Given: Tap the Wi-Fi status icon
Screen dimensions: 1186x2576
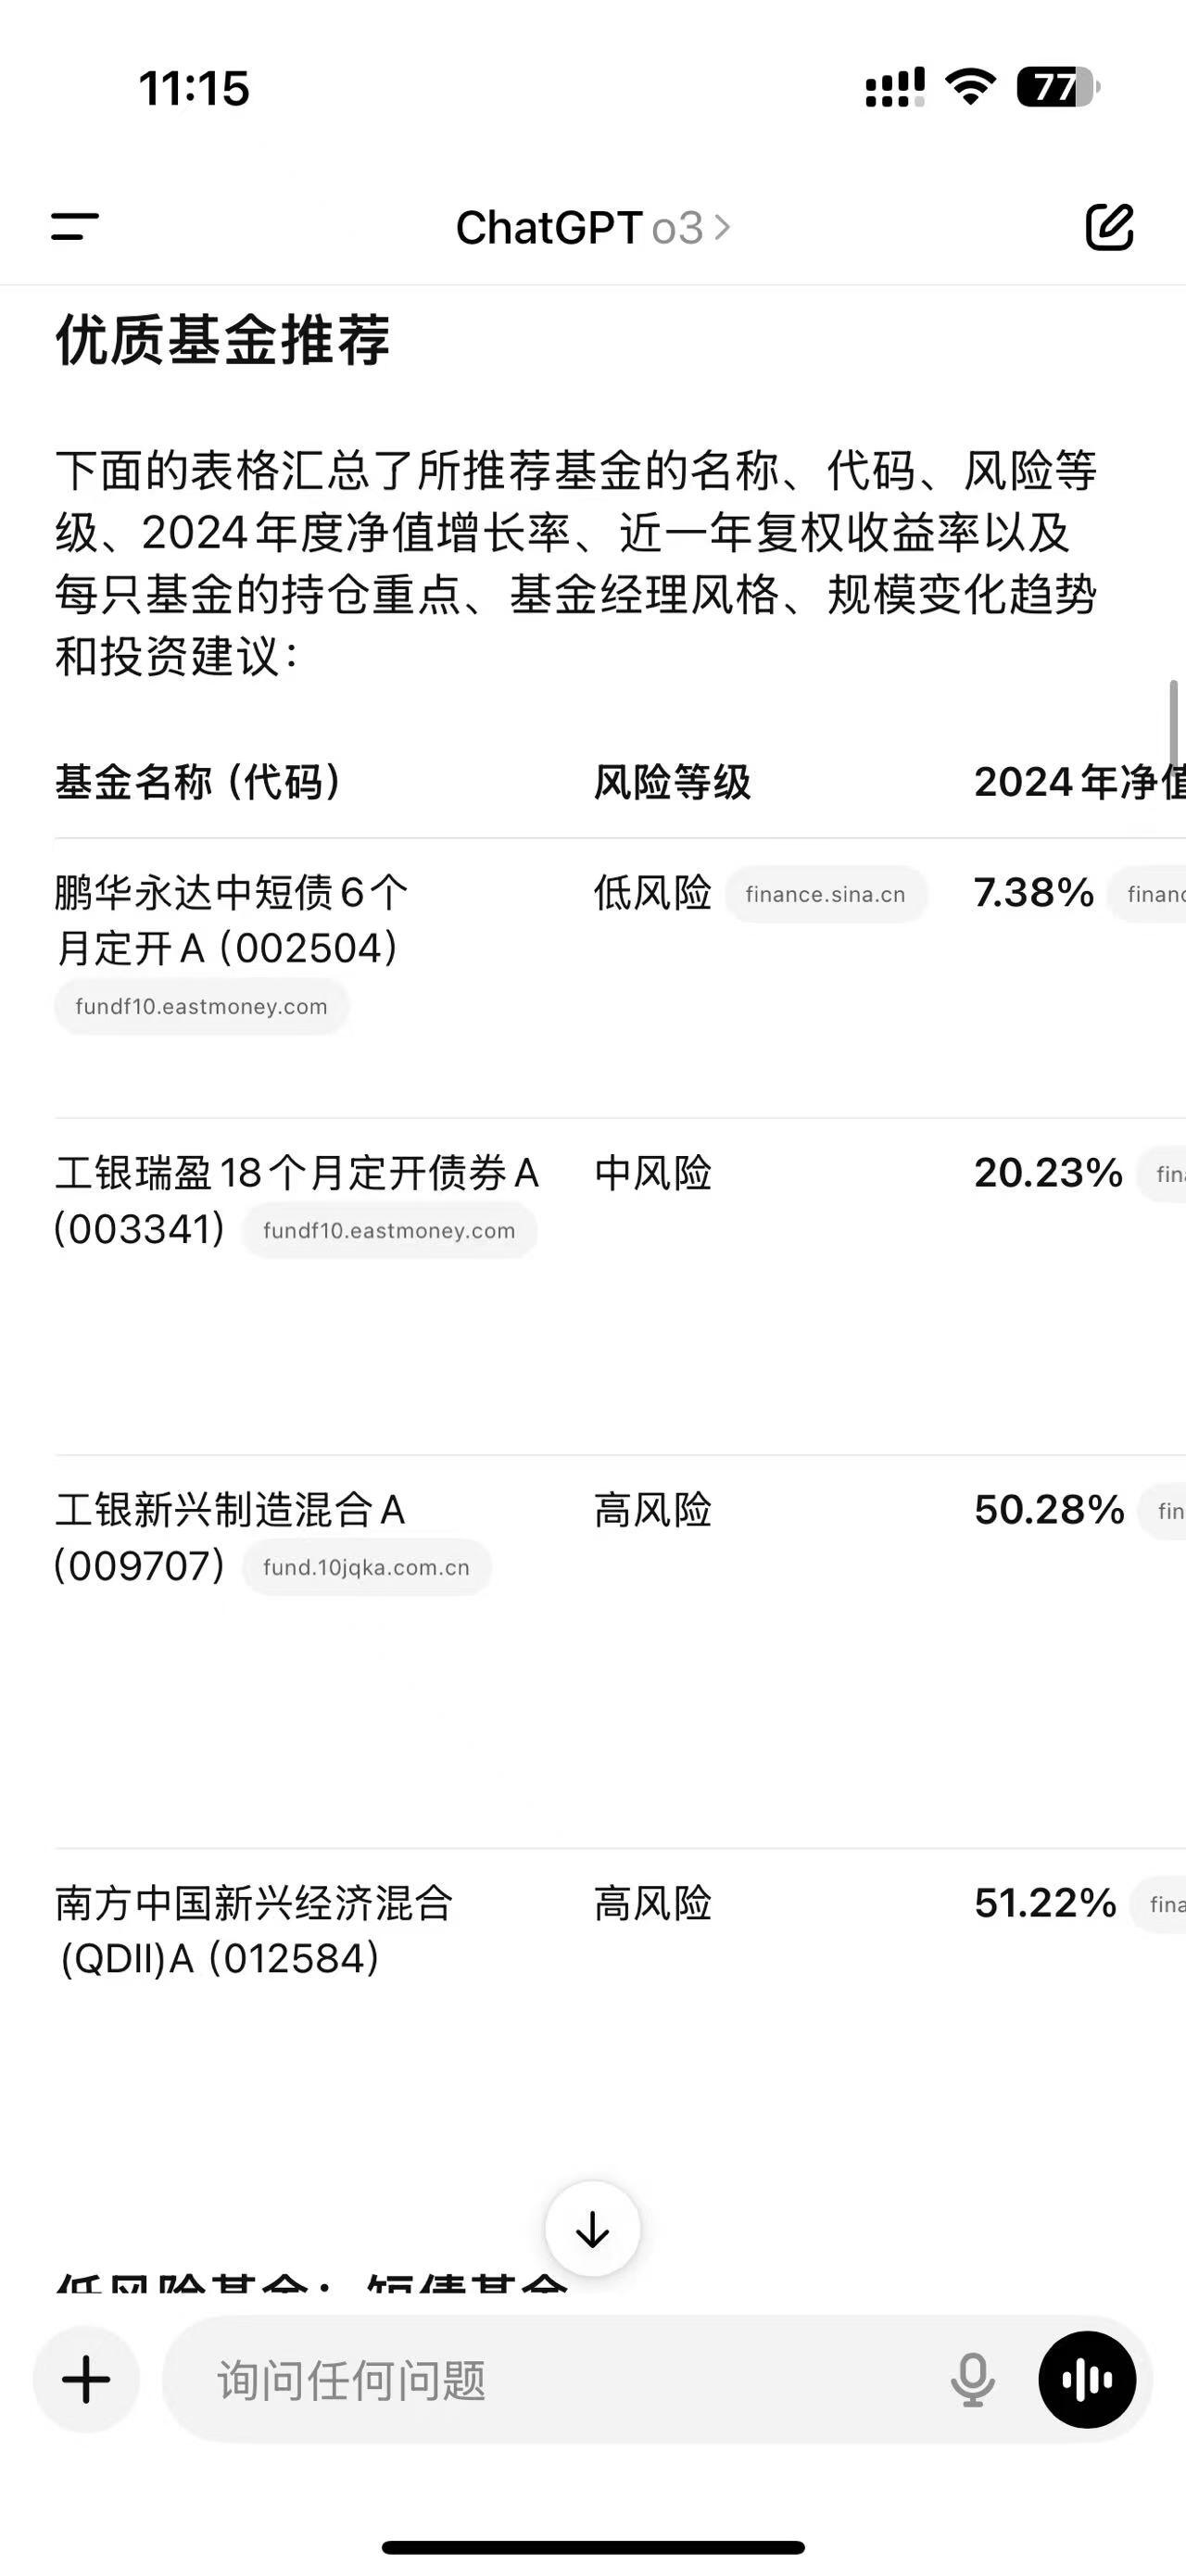Looking at the screenshot, I should click(x=971, y=88).
